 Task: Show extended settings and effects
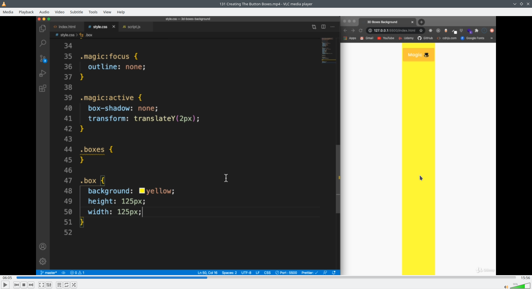(49, 285)
